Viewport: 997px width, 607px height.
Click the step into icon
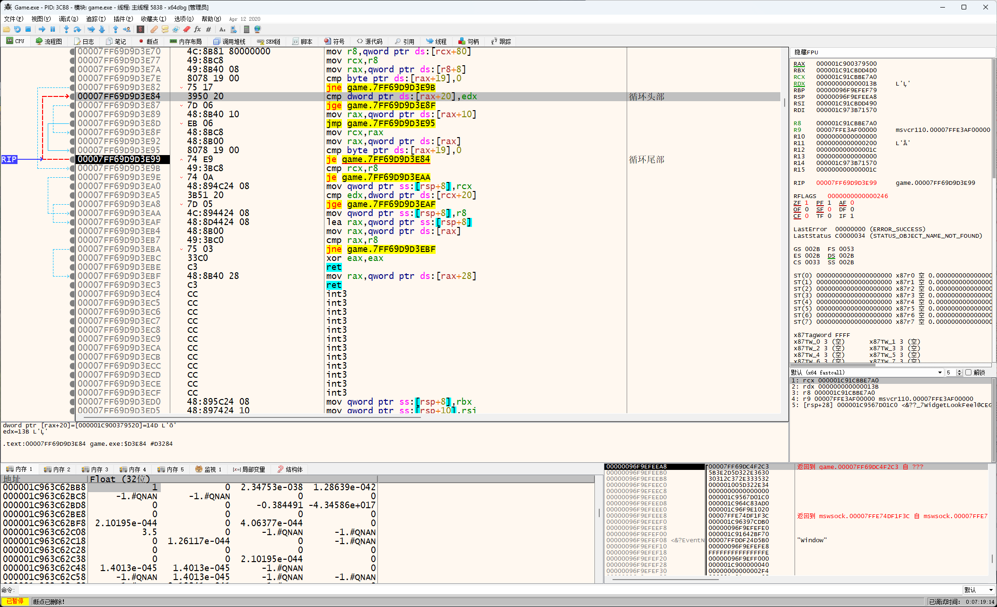click(x=66, y=29)
